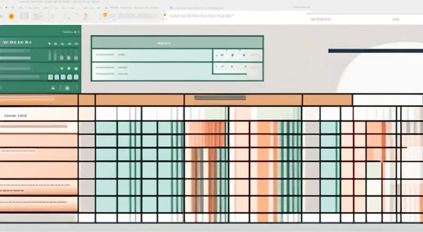Open the gray bar in the orange spreadsheet header

coord(219,98)
